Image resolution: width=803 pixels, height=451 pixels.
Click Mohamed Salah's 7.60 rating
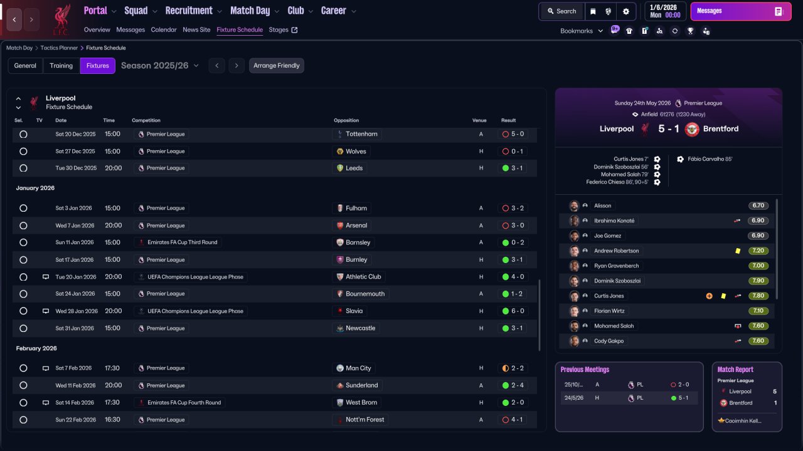[758, 326]
